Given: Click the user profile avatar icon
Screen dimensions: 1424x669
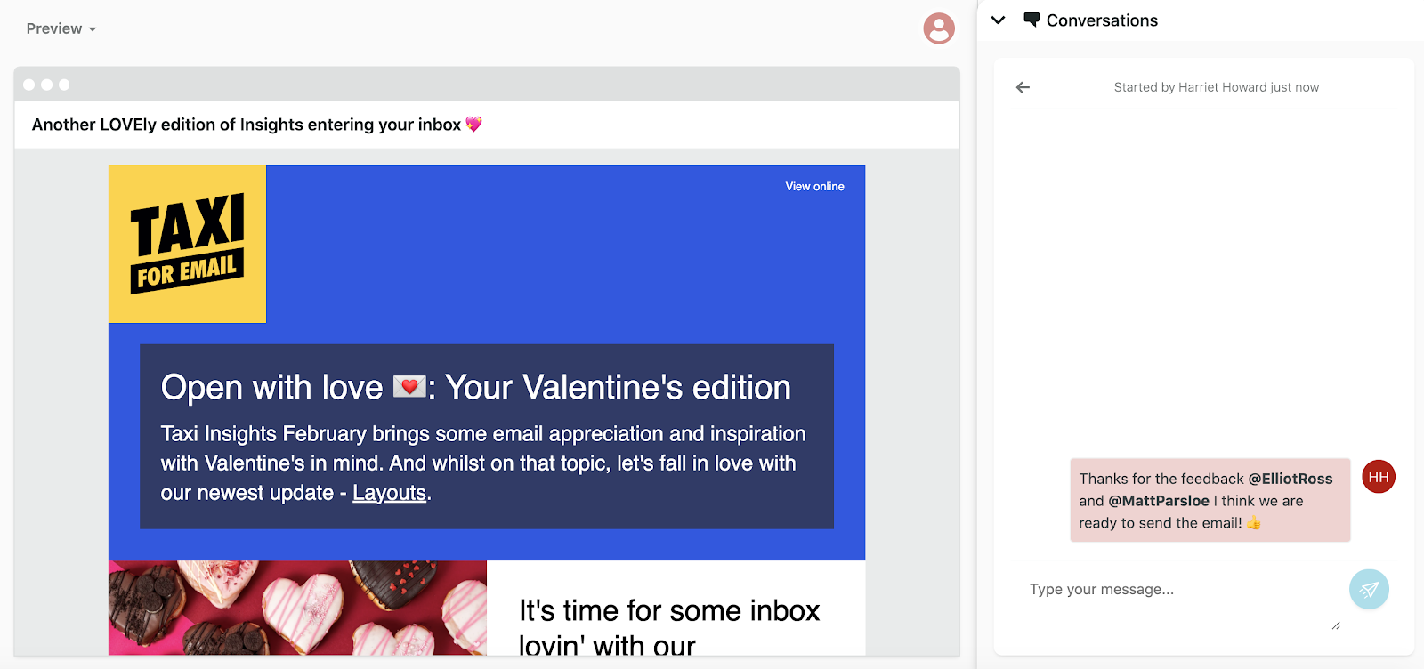Looking at the screenshot, I should click(x=939, y=28).
